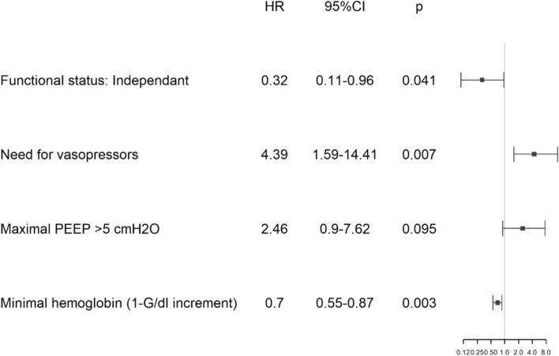Click the HR column header

click(273, 9)
